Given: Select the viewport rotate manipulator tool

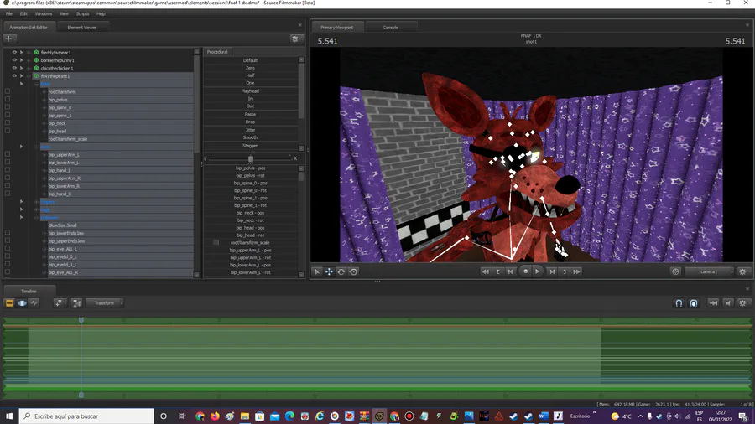Looking at the screenshot, I should point(341,271).
